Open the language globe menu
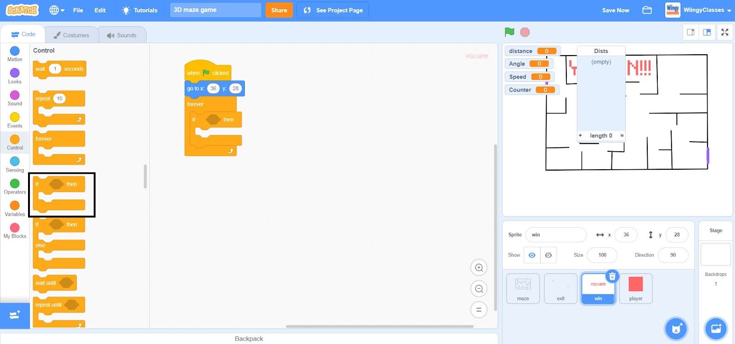This screenshot has width=735, height=344. point(57,10)
